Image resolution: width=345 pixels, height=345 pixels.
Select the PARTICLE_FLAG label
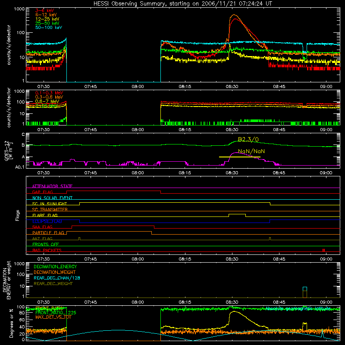click(x=48, y=233)
